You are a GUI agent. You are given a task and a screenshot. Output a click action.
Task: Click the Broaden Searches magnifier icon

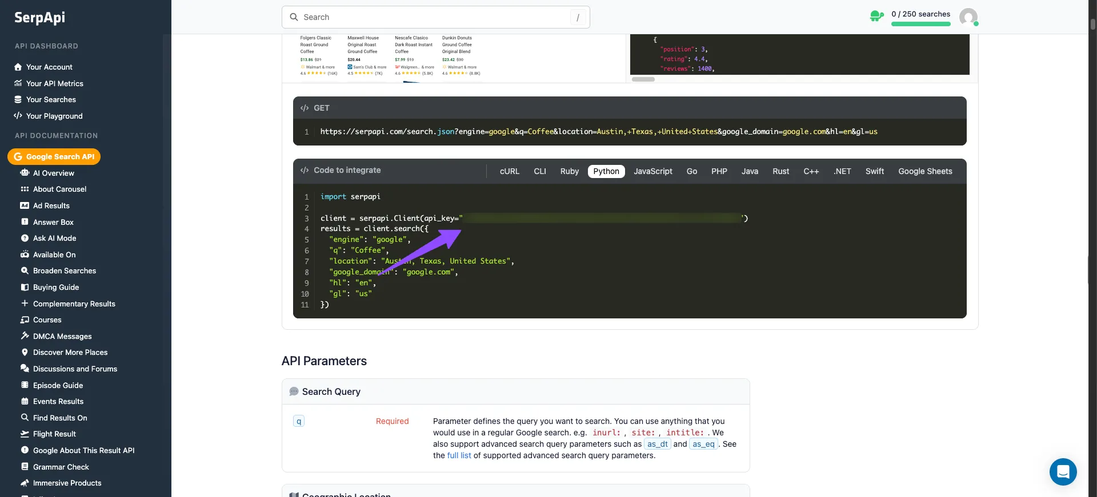click(x=25, y=270)
